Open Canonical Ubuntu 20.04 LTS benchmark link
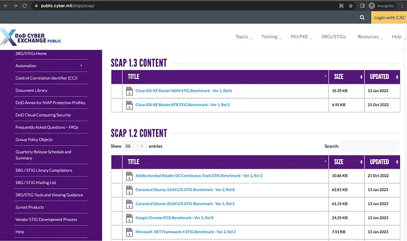Screen dimensions: 407x241 (x=185, y=204)
